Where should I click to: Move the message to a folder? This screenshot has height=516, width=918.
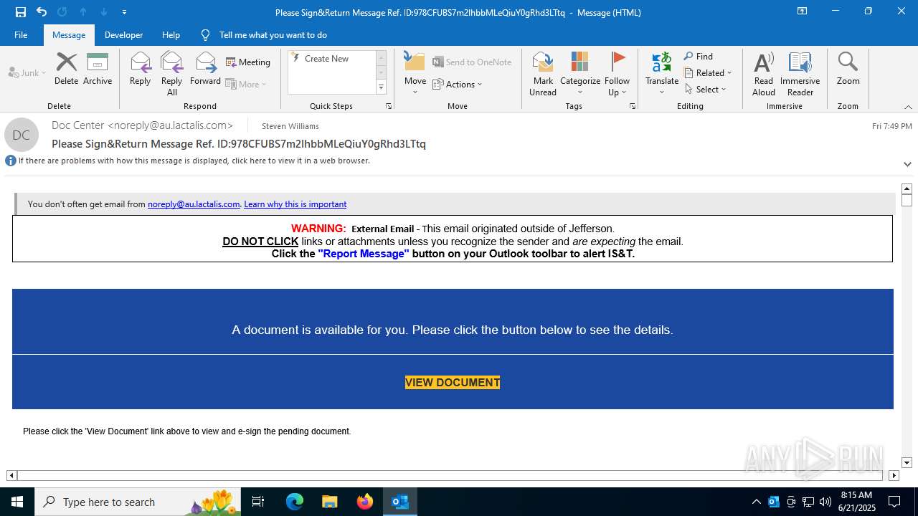[415, 74]
